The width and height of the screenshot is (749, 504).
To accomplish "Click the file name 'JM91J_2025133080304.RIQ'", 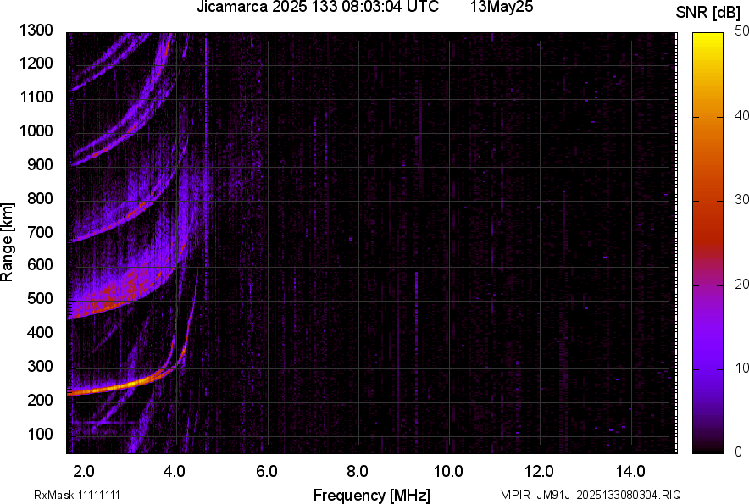I will tap(608, 495).
